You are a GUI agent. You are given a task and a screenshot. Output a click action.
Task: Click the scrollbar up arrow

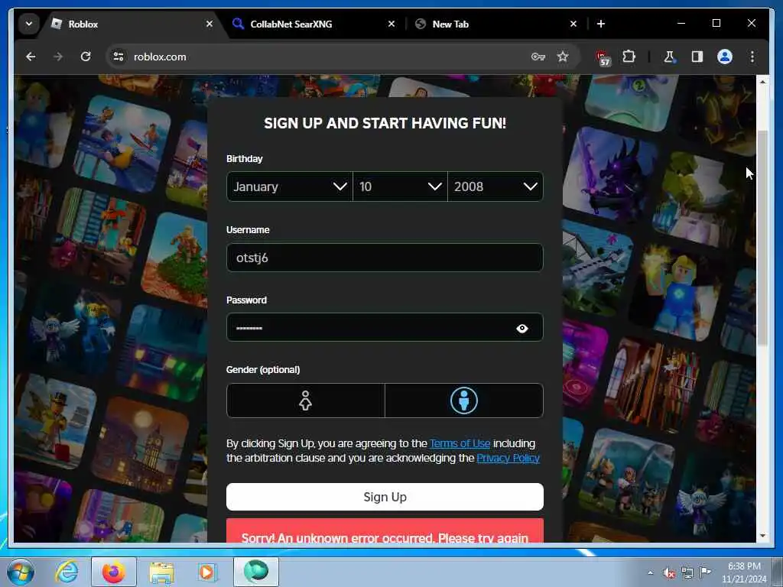[762, 81]
